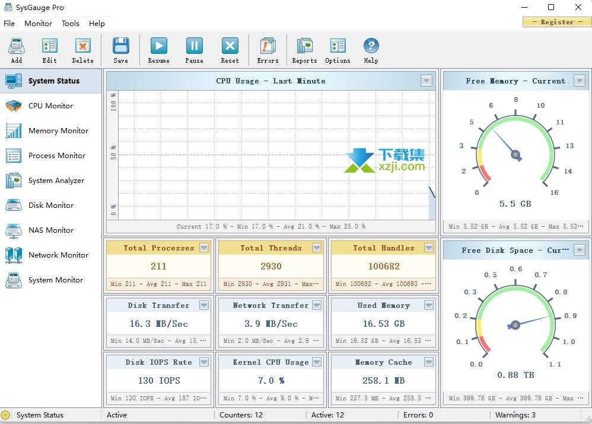Expand Total Handles dropdown arrow
This screenshot has width=592, height=424.
(428, 248)
